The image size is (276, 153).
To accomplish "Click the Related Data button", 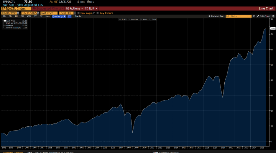I will coord(216,16).
